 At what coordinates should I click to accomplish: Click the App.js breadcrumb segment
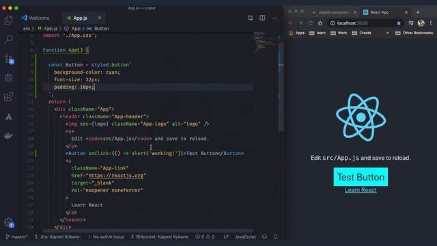click(48, 29)
